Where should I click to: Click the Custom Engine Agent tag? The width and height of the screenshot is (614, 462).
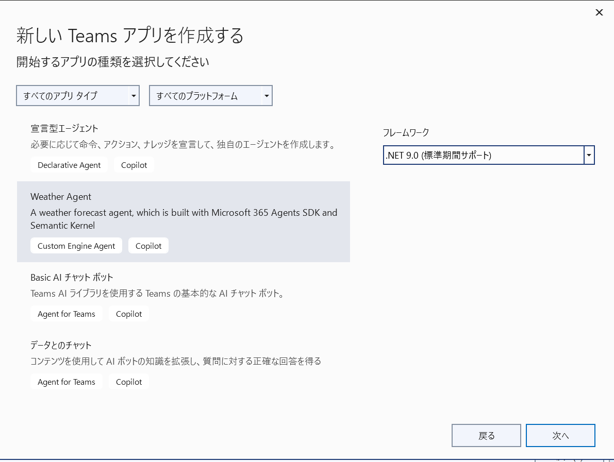[76, 246]
